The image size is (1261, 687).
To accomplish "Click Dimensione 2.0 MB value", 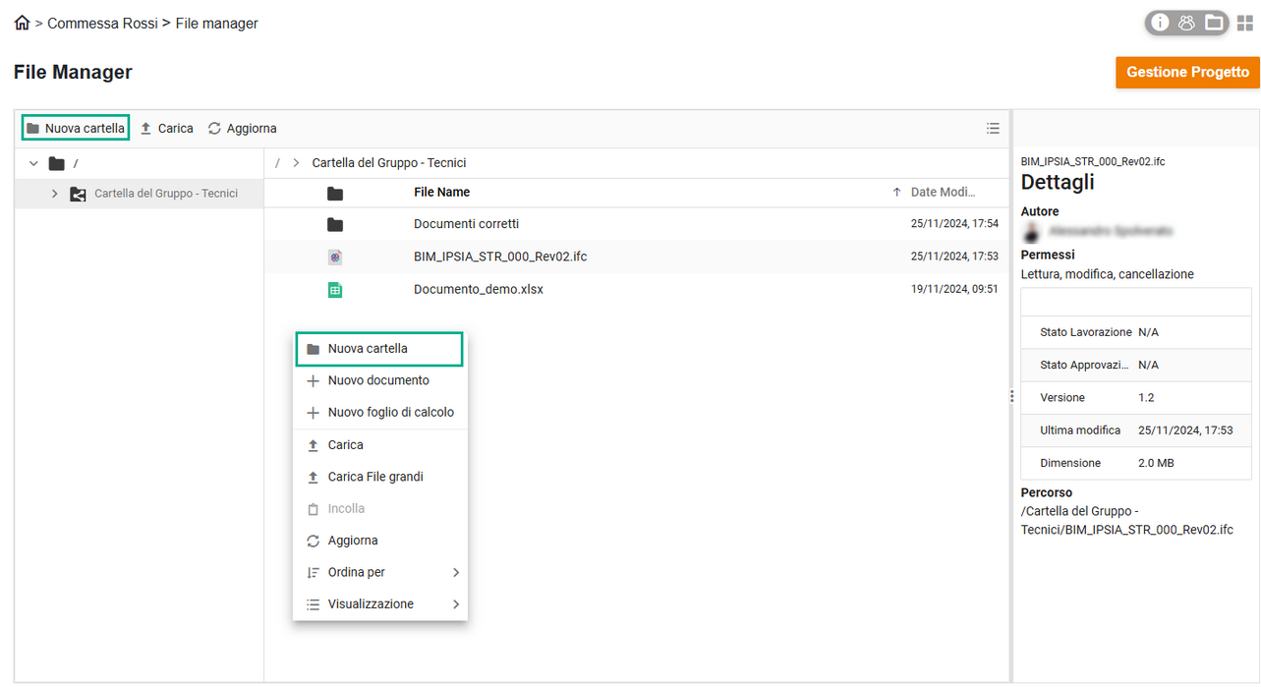I will point(1156,463).
